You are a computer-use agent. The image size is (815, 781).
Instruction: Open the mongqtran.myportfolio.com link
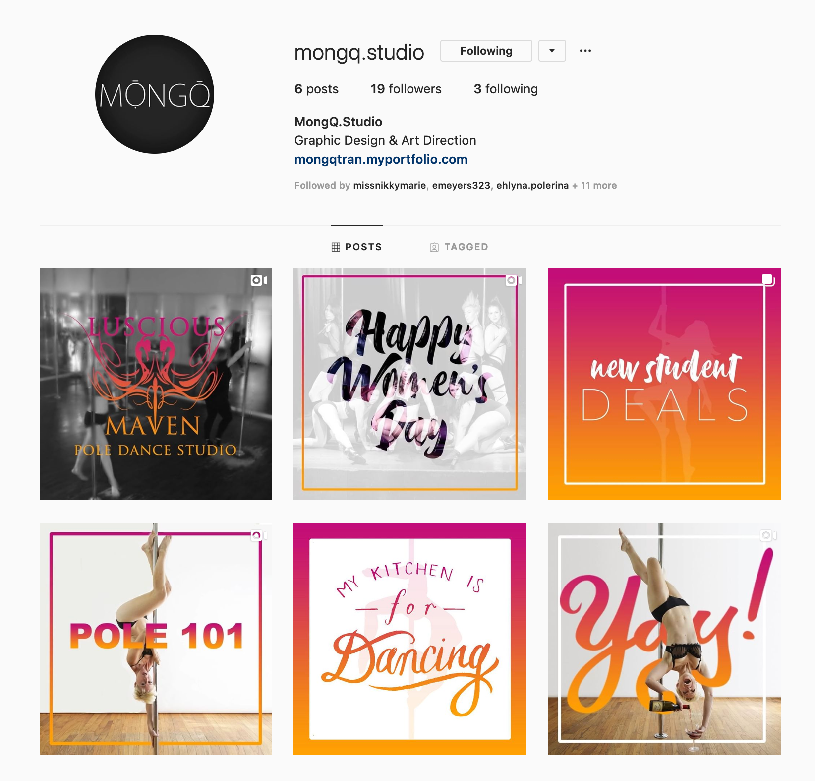381,159
